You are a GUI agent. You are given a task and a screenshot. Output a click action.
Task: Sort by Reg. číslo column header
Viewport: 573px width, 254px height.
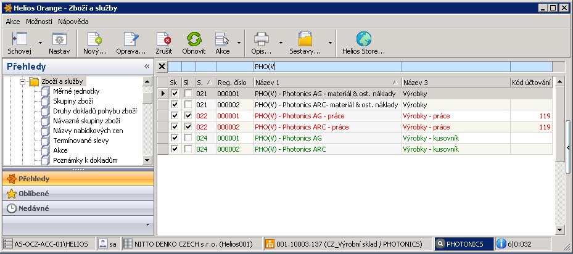point(234,83)
